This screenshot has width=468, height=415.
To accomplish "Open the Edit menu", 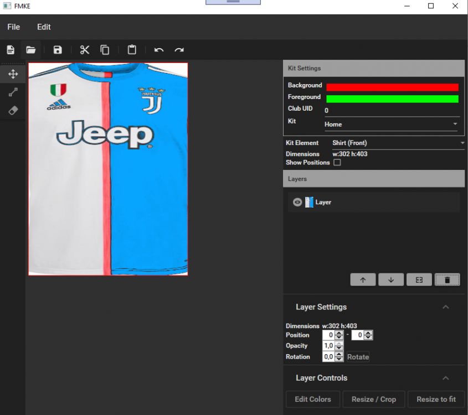I will tap(44, 27).
